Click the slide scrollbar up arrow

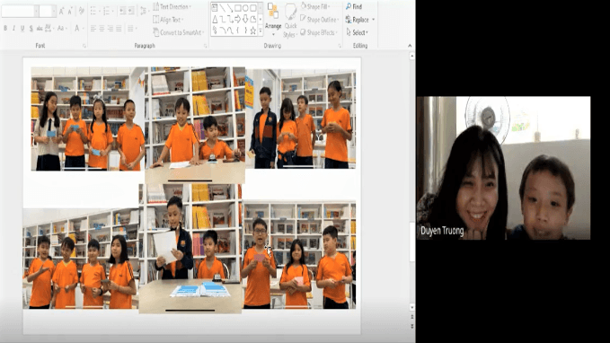click(412, 56)
